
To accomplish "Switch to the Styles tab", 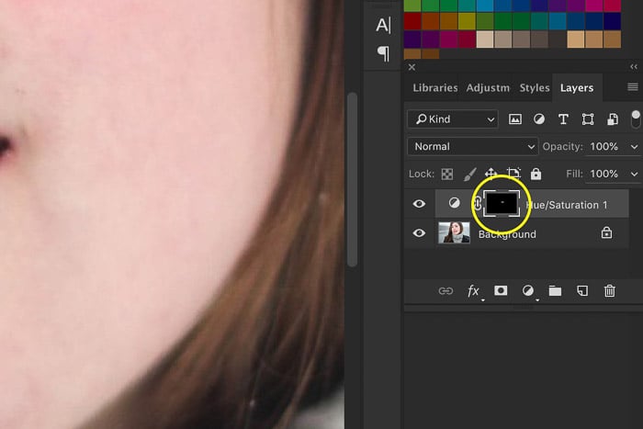I will click(x=535, y=88).
